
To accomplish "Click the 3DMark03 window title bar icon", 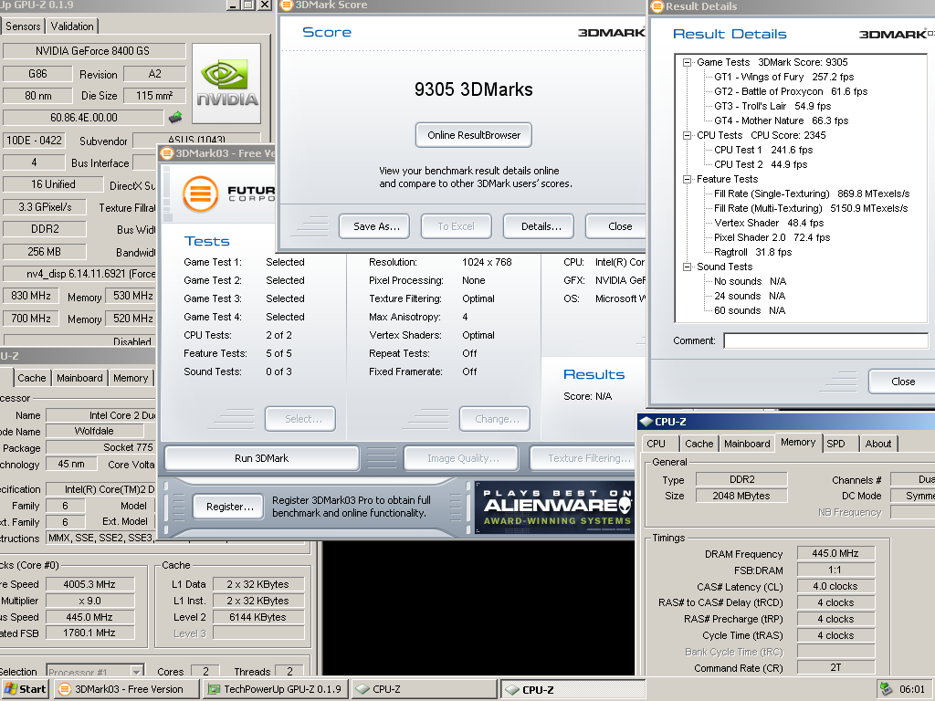I will click(x=168, y=153).
